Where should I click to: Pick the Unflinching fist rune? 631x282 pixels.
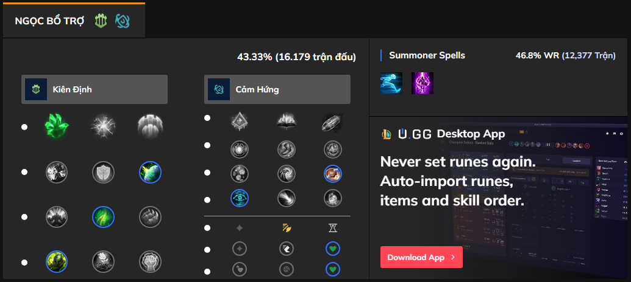[149, 262]
